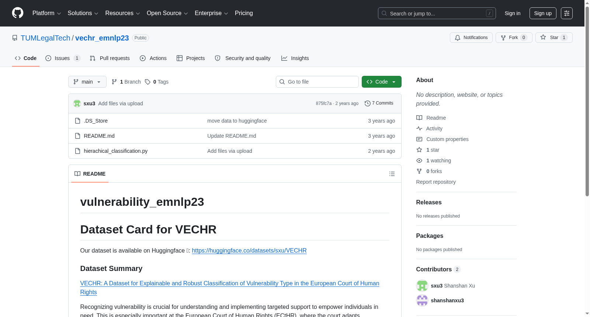Click the fork icon beside 0 forks

point(419,171)
